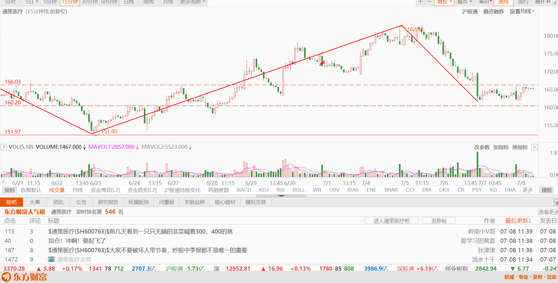This screenshot has width=558, height=283.
Task: Open the 核心题材 tab
Action: tap(225, 202)
